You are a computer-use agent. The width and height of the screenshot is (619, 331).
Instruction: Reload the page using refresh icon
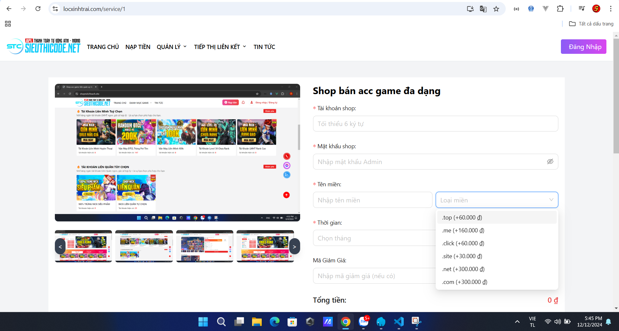38,9
